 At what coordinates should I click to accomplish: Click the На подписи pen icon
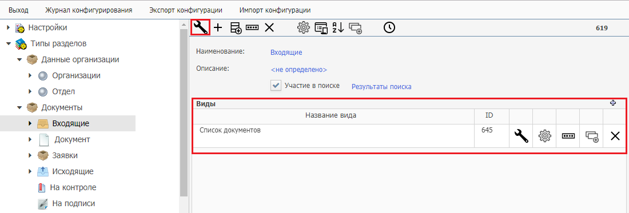point(42,203)
